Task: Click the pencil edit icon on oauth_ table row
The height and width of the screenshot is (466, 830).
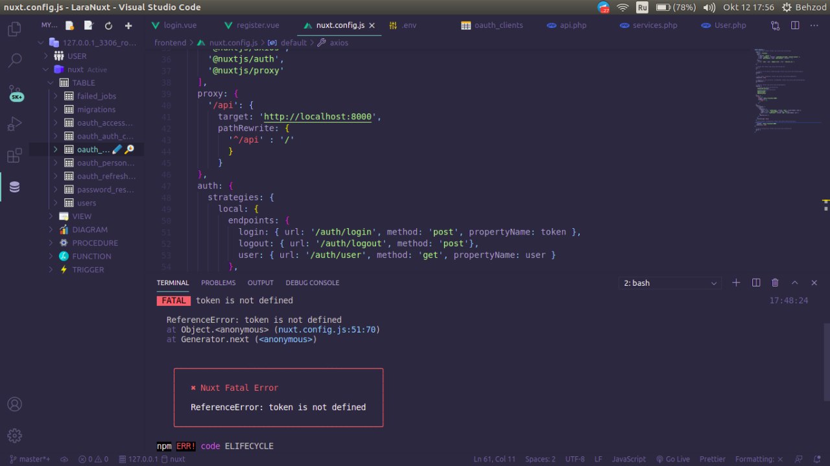Action: 117,149
